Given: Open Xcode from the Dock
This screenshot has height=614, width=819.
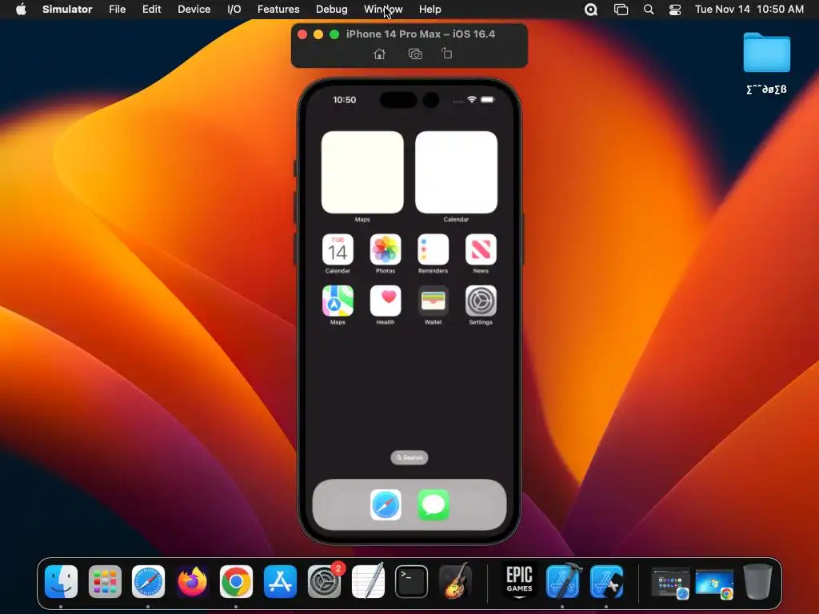Looking at the screenshot, I should coord(563,581).
